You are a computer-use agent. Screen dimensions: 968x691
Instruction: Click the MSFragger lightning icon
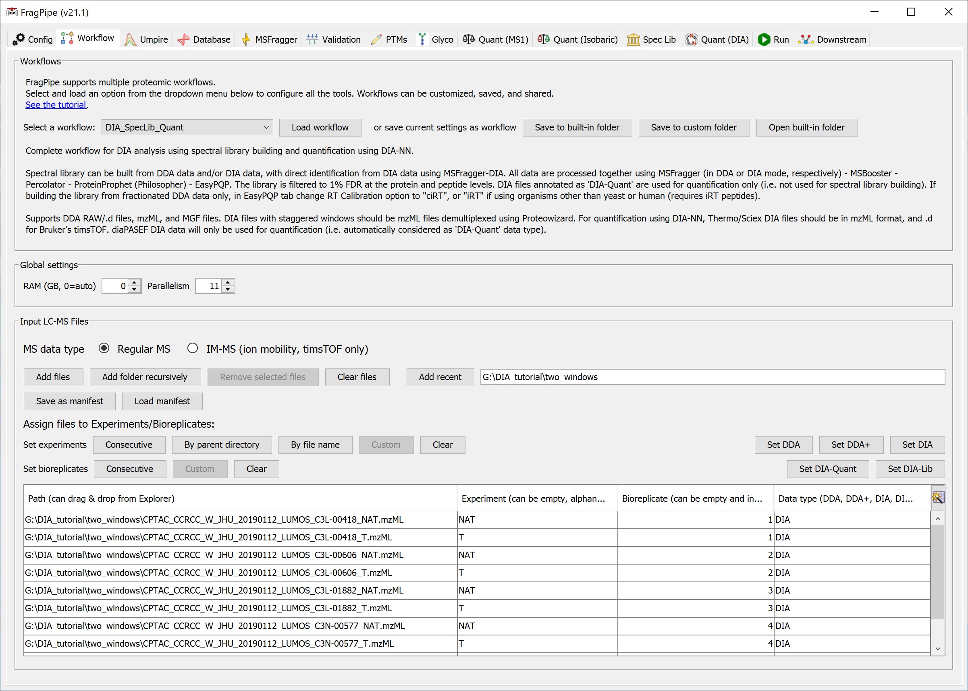[x=246, y=39]
